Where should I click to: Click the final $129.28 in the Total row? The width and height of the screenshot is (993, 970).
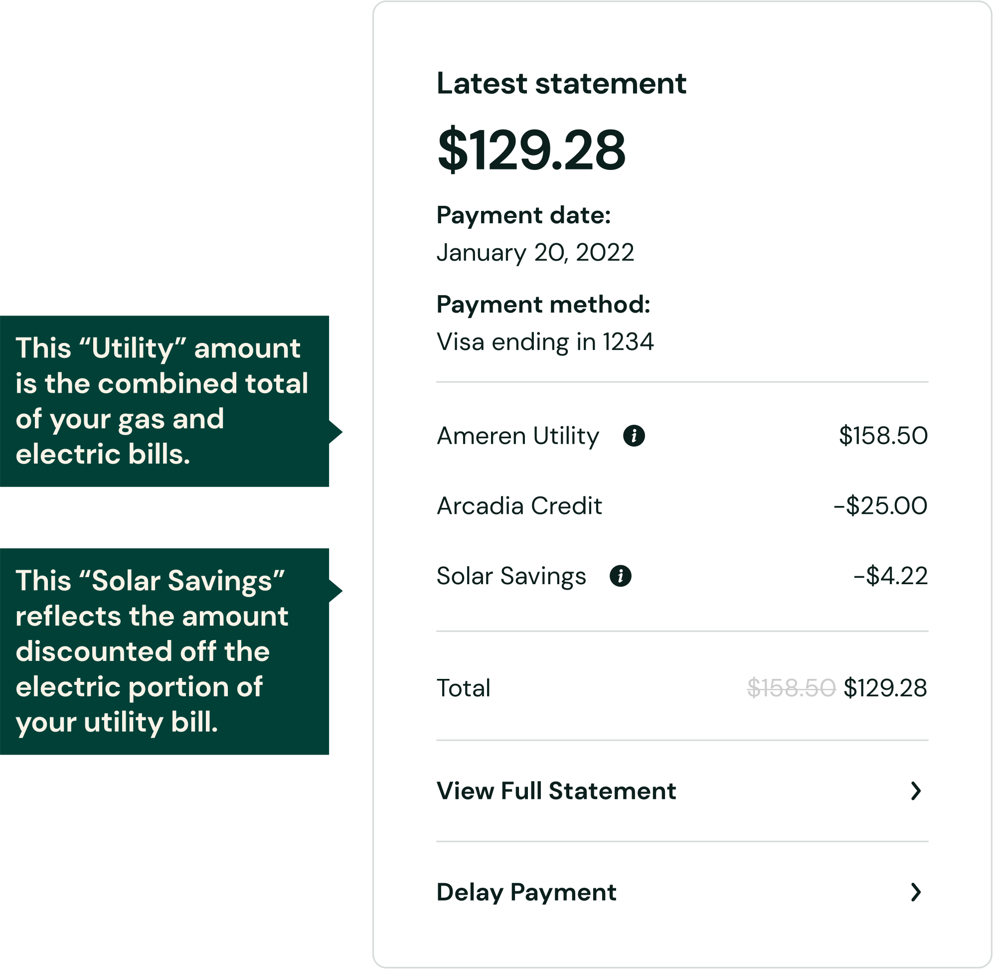[x=885, y=688]
